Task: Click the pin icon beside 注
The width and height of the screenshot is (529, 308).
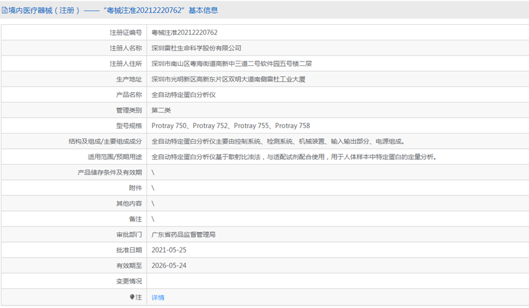Action: 132,297
